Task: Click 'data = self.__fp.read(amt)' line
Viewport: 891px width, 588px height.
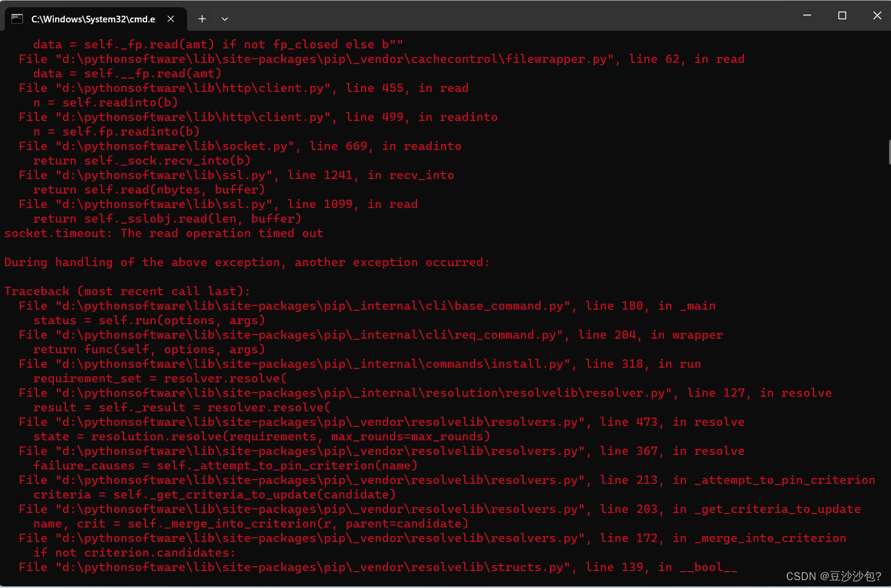Action: point(127,73)
